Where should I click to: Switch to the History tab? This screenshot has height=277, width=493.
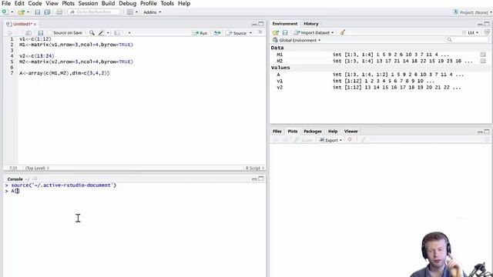311,24
